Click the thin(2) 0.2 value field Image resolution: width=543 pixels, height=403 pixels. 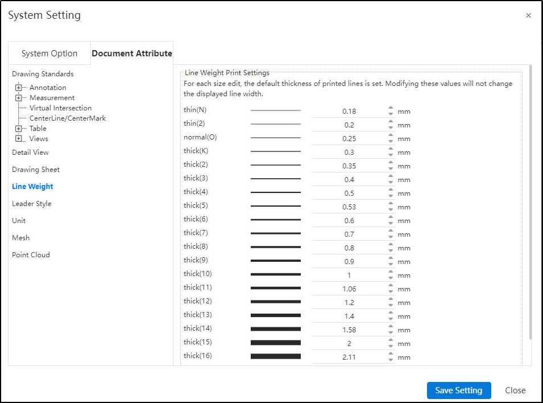349,125
